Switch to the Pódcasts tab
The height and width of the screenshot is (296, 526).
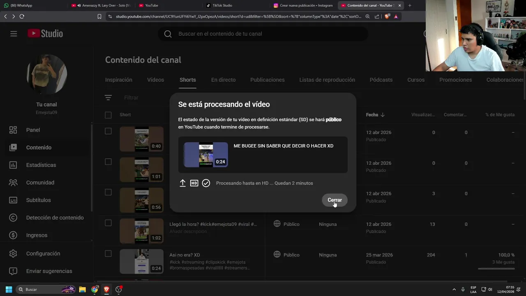tap(381, 80)
